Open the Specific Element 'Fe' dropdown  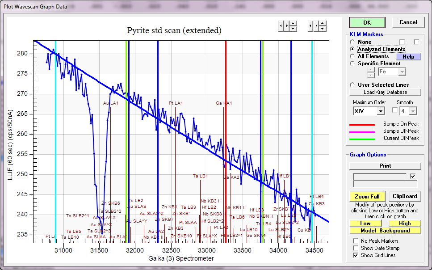point(402,72)
